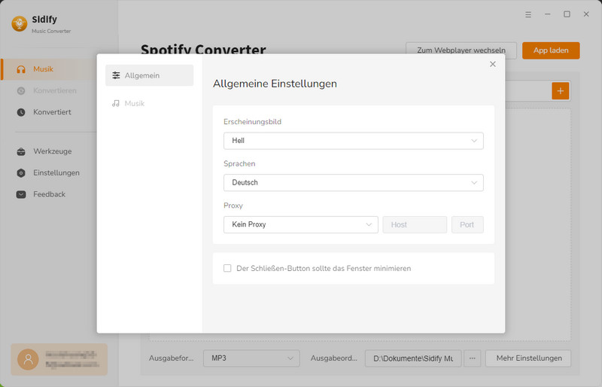The image size is (602, 387).
Task: Click the Port input field
Action: click(467, 224)
